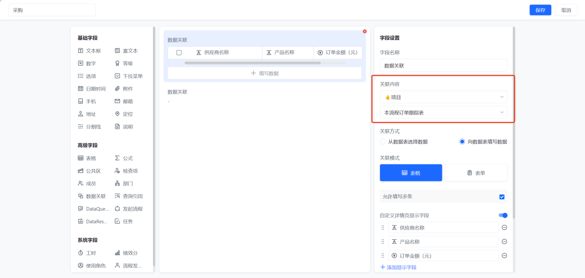Image resolution: width=585 pixels, height=278 pixels.
Task: Add a 地址 address field
Action: click(87, 114)
